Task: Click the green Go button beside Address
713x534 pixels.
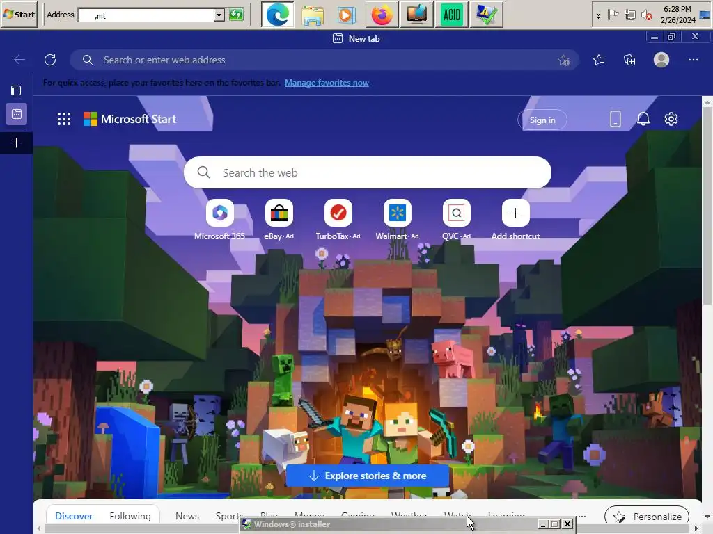Action: click(236, 15)
